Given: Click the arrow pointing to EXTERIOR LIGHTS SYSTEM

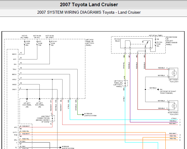Looking at the screenshot, I should pyautogui.click(x=83, y=115).
